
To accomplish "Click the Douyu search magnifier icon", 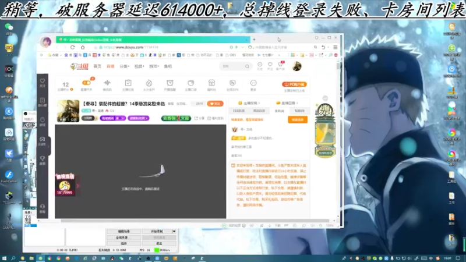I will (247, 66).
